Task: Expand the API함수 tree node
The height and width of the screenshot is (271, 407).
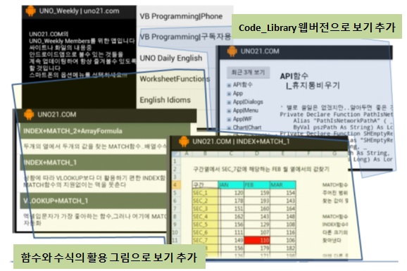Action: coord(229,85)
